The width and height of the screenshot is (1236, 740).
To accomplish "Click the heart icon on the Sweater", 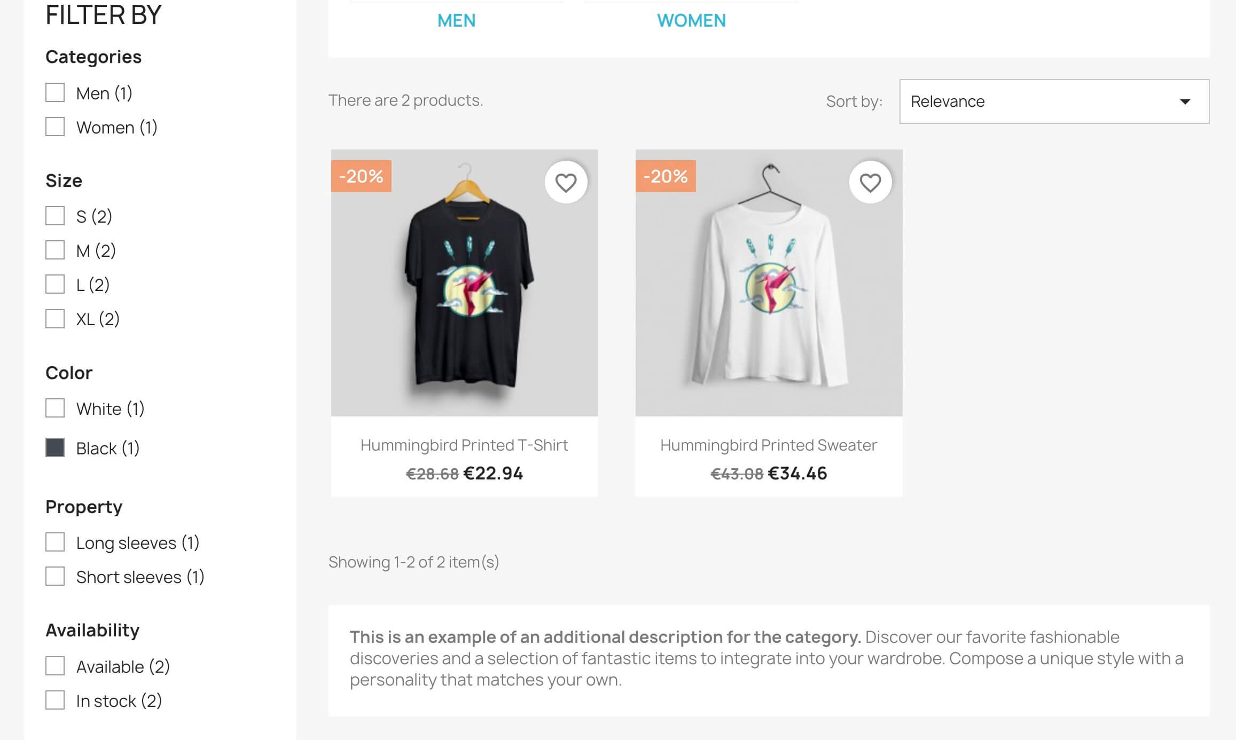I will point(870,182).
